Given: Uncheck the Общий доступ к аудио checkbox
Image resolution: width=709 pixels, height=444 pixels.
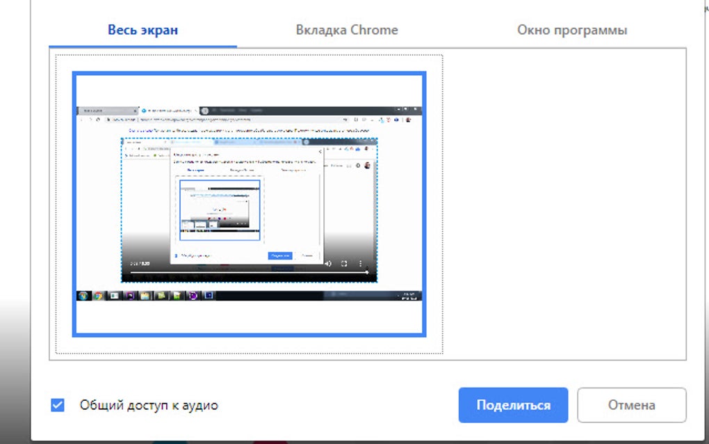Looking at the screenshot, I should click(58, 405).
